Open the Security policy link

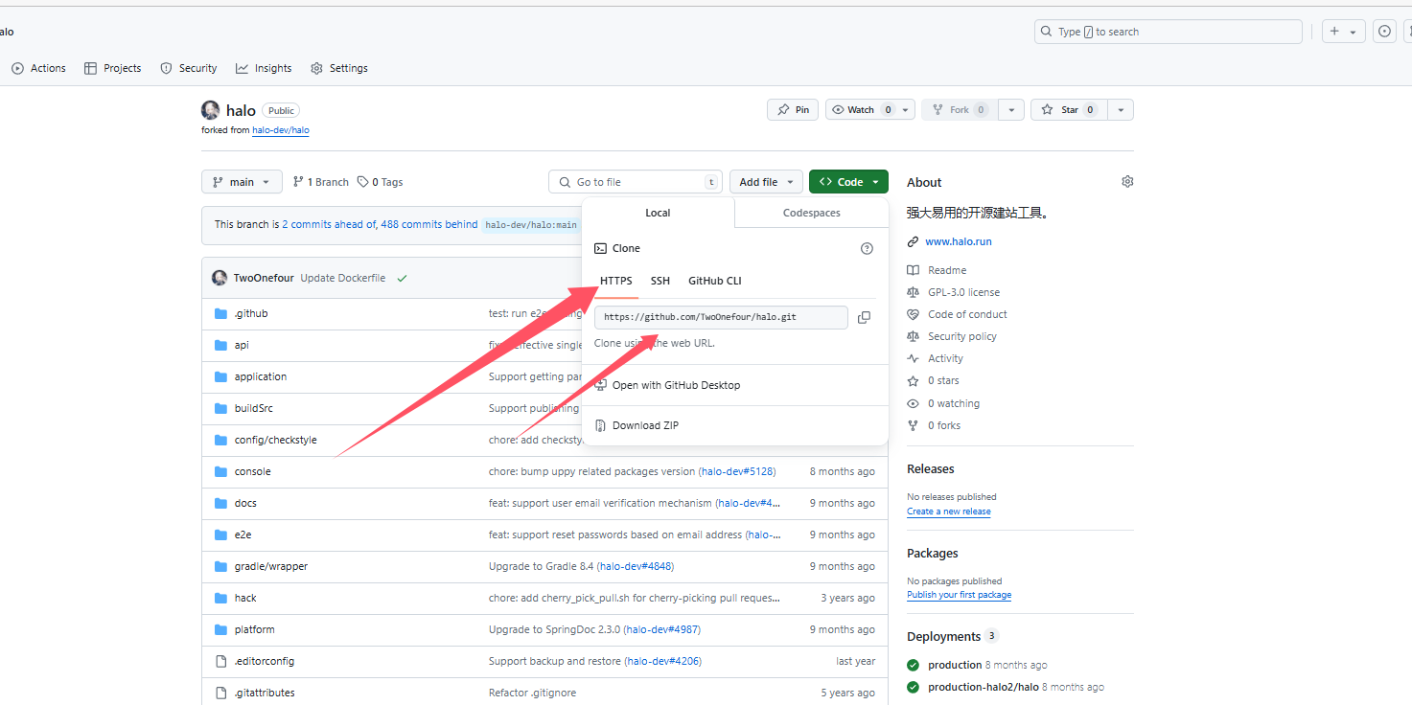tap(962, 336)
